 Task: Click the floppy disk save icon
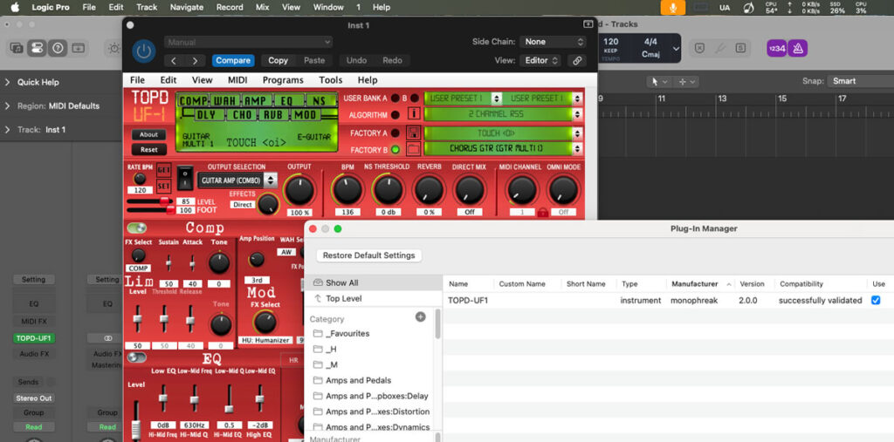414,133
